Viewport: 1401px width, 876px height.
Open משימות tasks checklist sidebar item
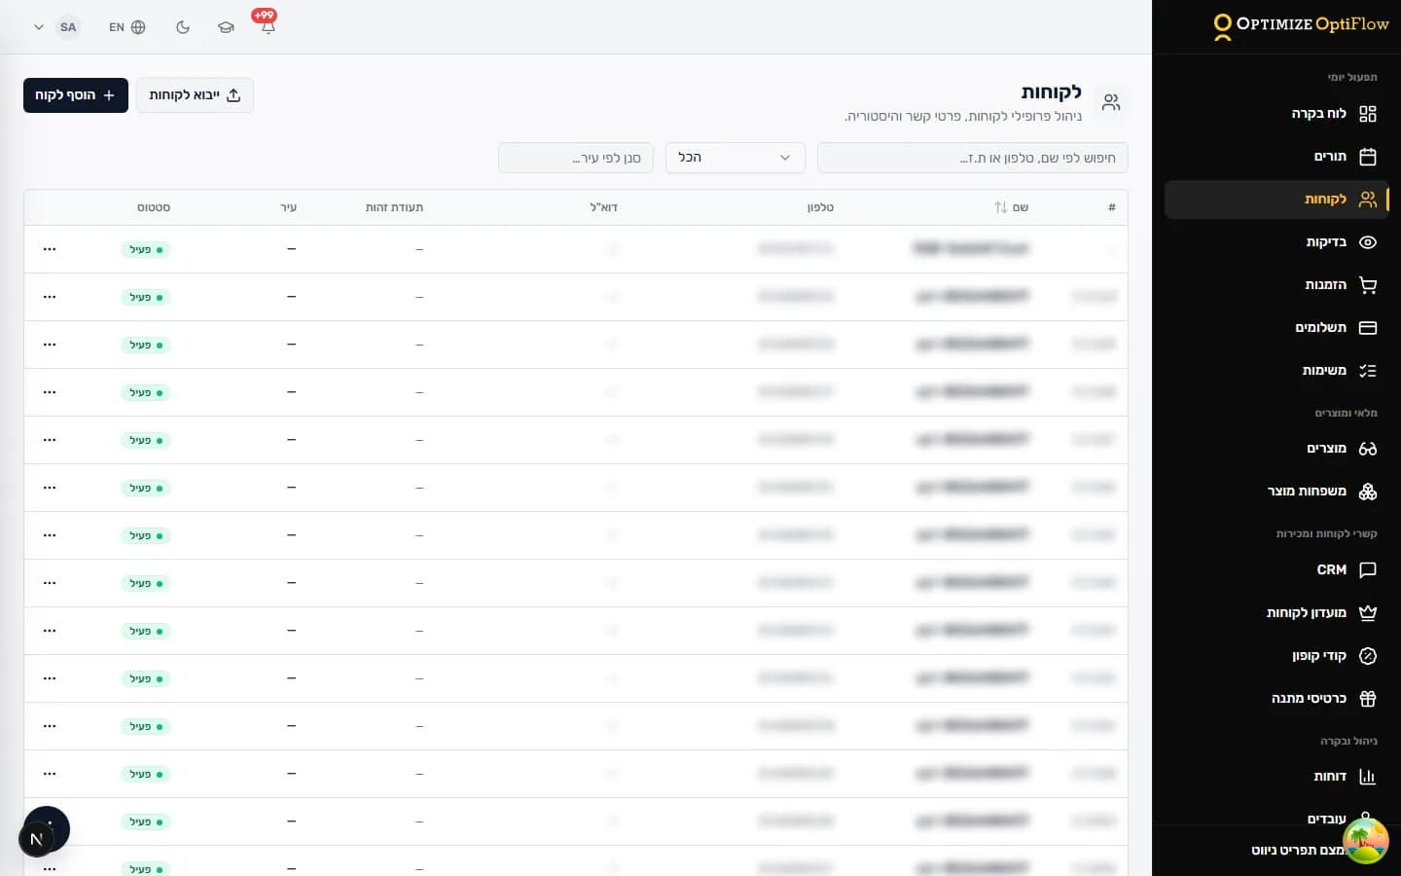click(1276, 371)
